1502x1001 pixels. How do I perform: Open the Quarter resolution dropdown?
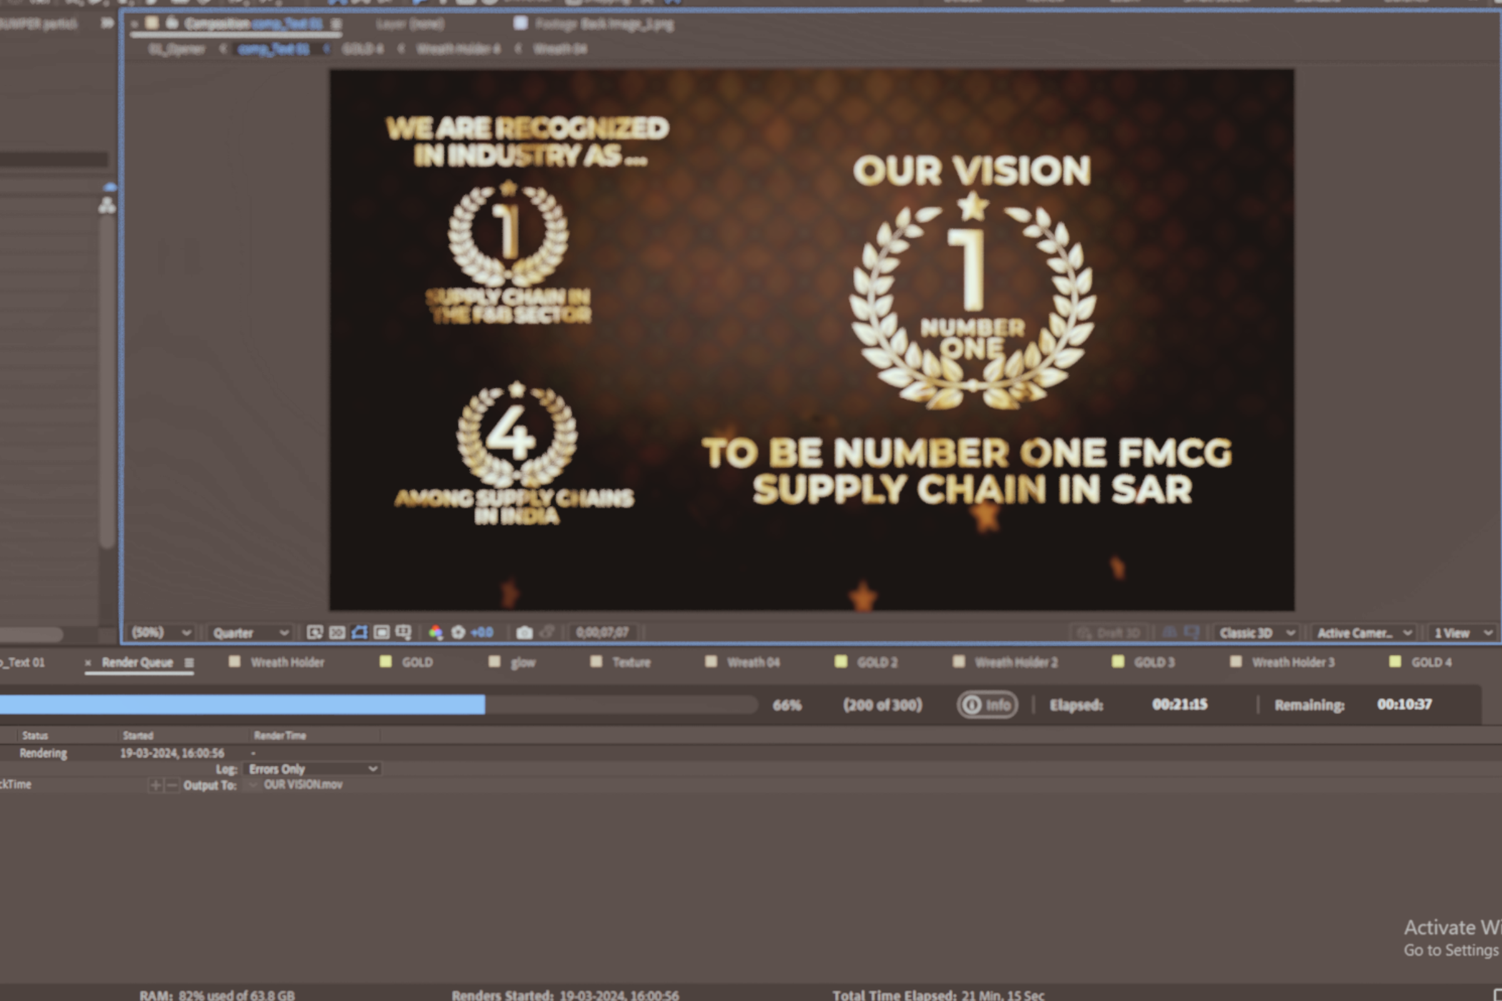pos(250,633)
